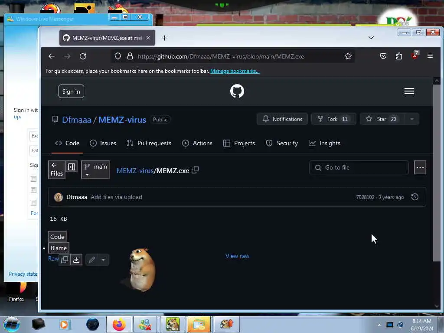444x333 pixels.
Task: Open the View raw link
Action: point(237,256)
